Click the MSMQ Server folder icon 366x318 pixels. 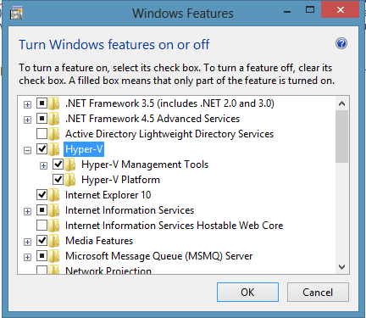pos(53,256)
